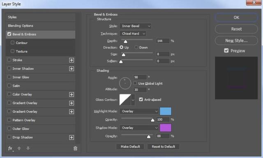Enable the Pattern Overlay checkbox
This screenshot has height=158, width=263.
point(9,120)
